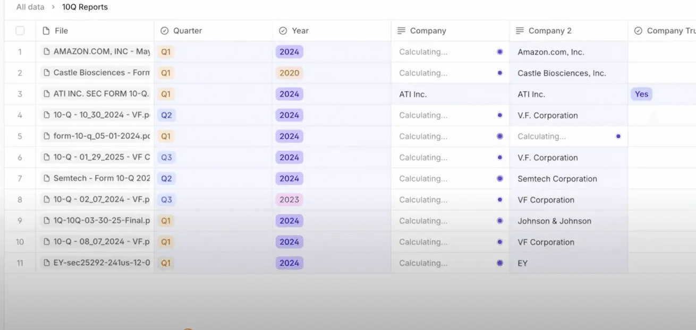
Task: Click the 10Q Reports breadcrumb
Action: [x=85, y=7]
